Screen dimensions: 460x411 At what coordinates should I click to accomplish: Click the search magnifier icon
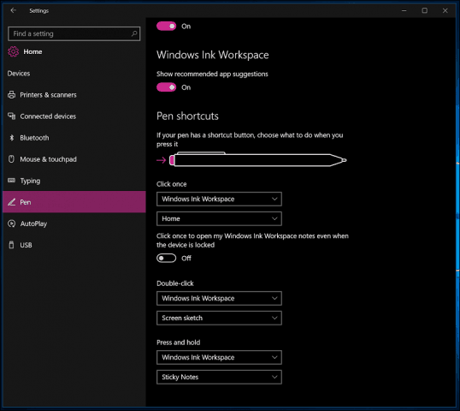[134, 33]
